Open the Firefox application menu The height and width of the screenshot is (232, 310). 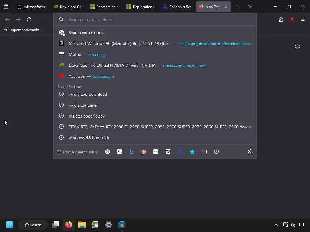tap(303, 19)
